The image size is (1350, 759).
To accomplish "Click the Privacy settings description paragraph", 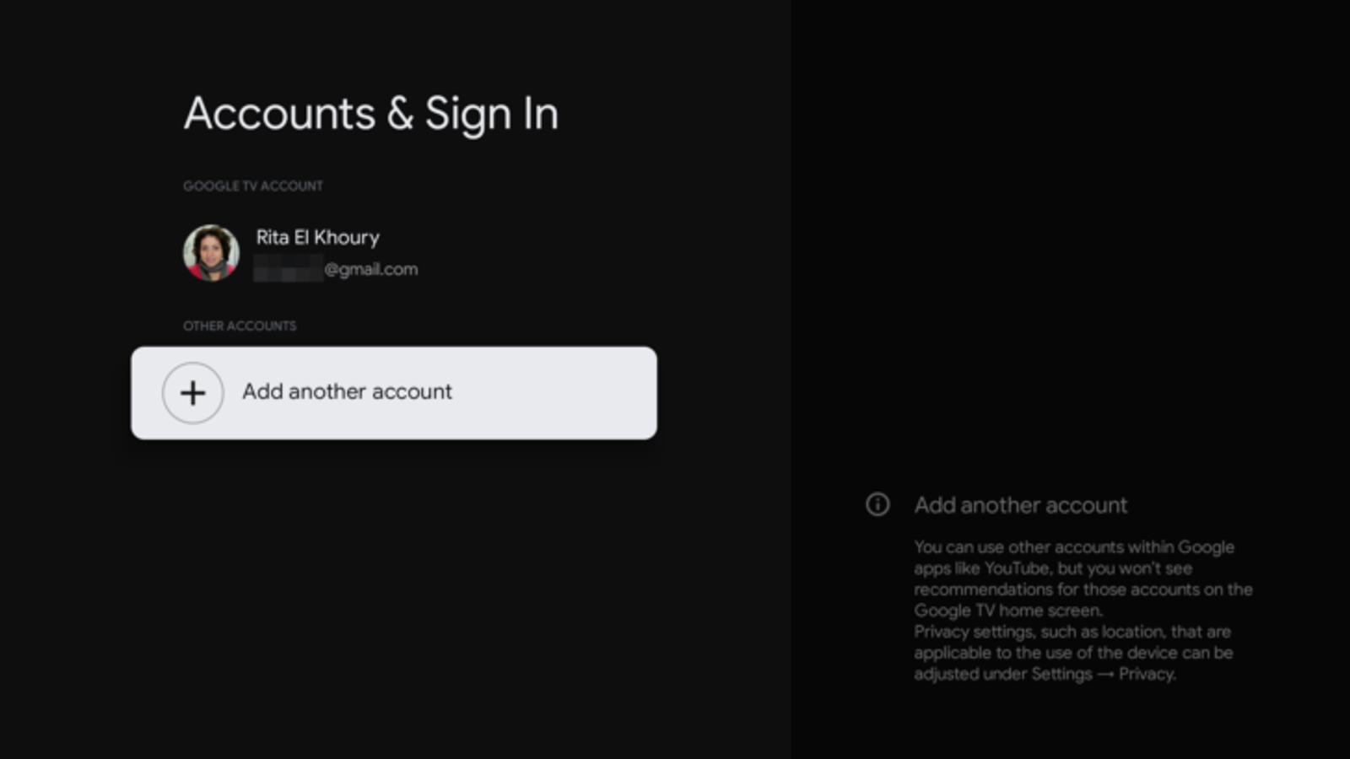I will tap(1072, 653).
